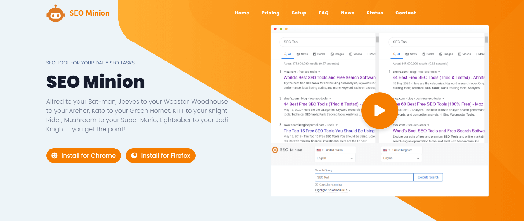Screen dimensions: 524x221
Task: Click the 'Captcha warning' label
Action: pos(330,185)
